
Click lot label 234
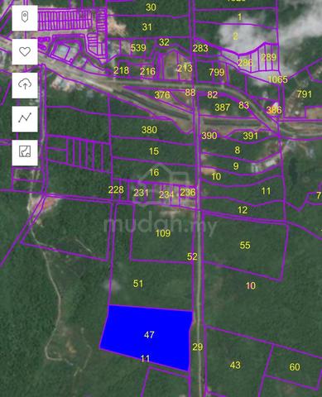click(x=166, y=194)
